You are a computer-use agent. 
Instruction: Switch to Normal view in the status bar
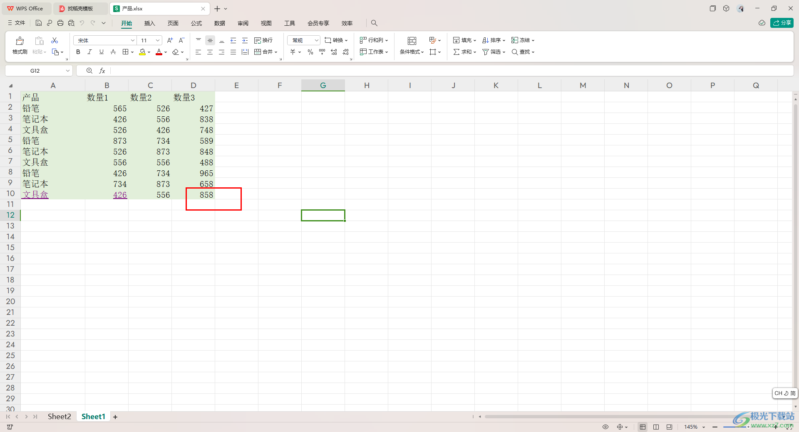coord(643,427)
